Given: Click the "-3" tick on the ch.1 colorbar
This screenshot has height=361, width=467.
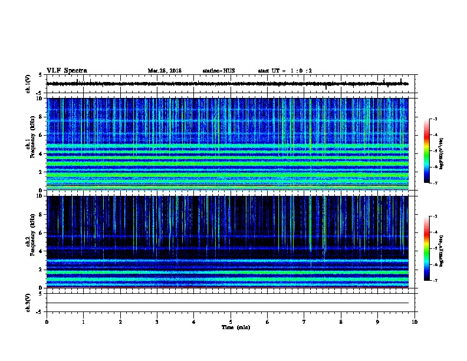Looking at the screenshot, I should point(435,119).
